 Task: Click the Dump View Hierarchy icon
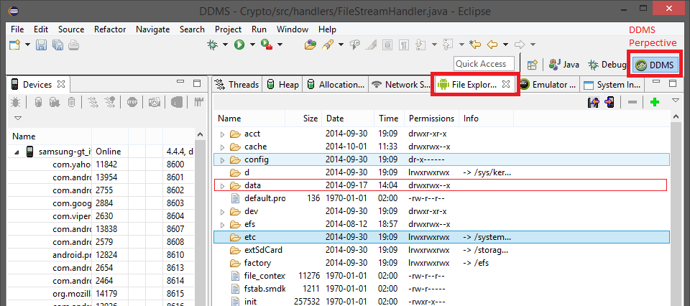click(x=177, y=102)
